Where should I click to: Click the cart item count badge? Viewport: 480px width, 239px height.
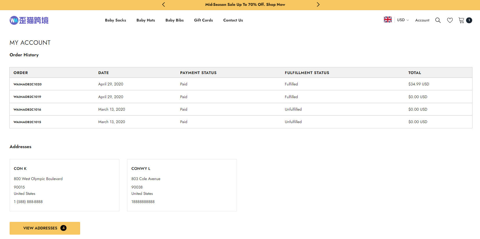click(x=469, y=20)
